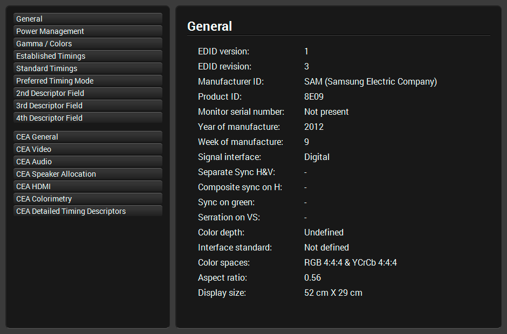Screen dimensions: 507x334
Task: Select Power Management in the sidebar
Action: (x=87, y=31)
